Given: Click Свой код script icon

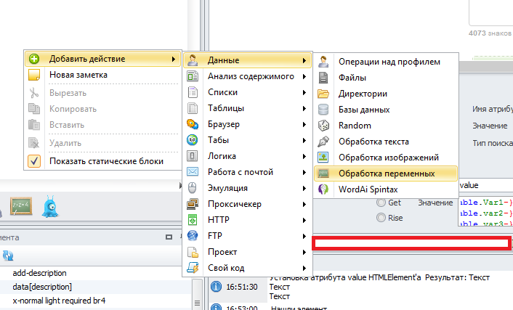Looking at the screenshot, I should [193, 268].
